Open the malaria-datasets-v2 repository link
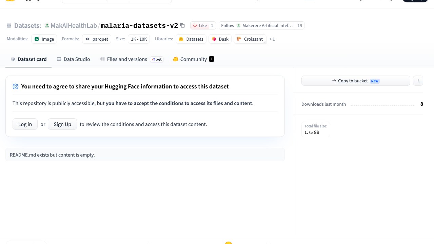 tap(139, 25)
